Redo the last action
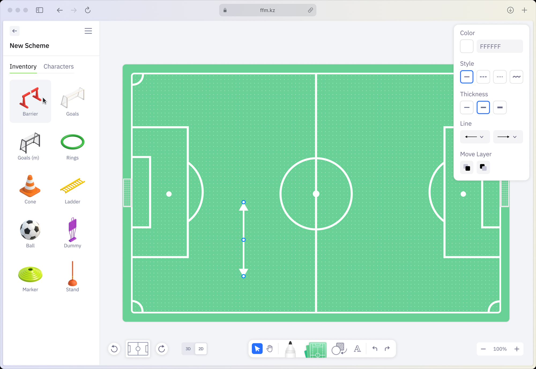 (x=387, y=348)
